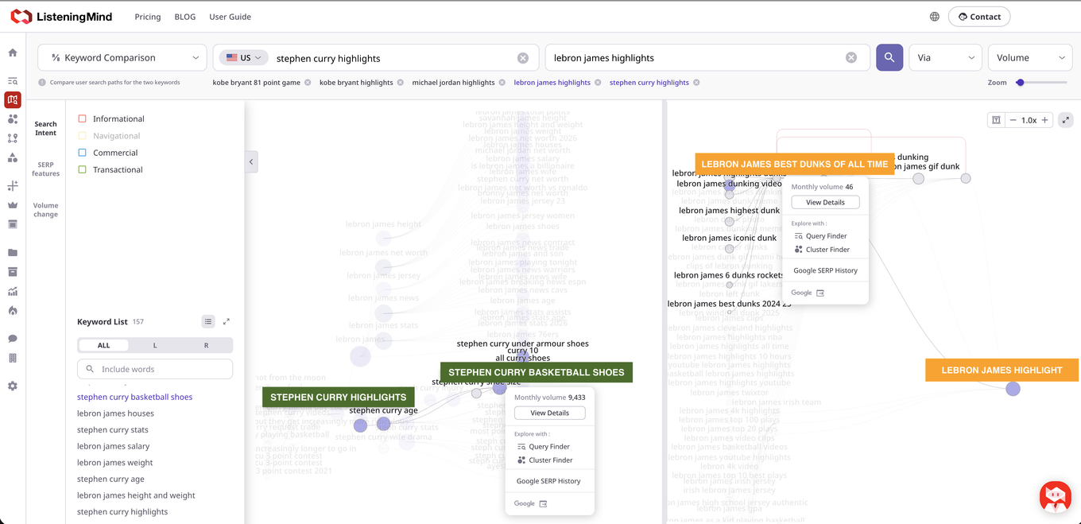Click the purple search magnifier button

point(889,57)
